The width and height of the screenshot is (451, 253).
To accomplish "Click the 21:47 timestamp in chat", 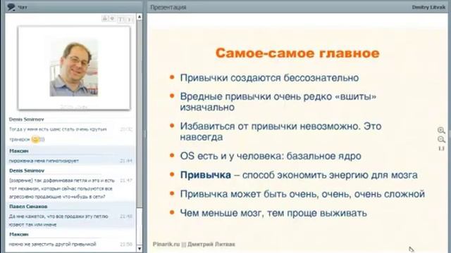I will tap(126, 181).
